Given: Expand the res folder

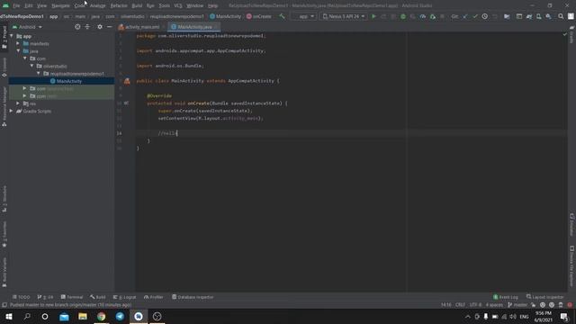Looking at the screenshot, I should (18, 103).
